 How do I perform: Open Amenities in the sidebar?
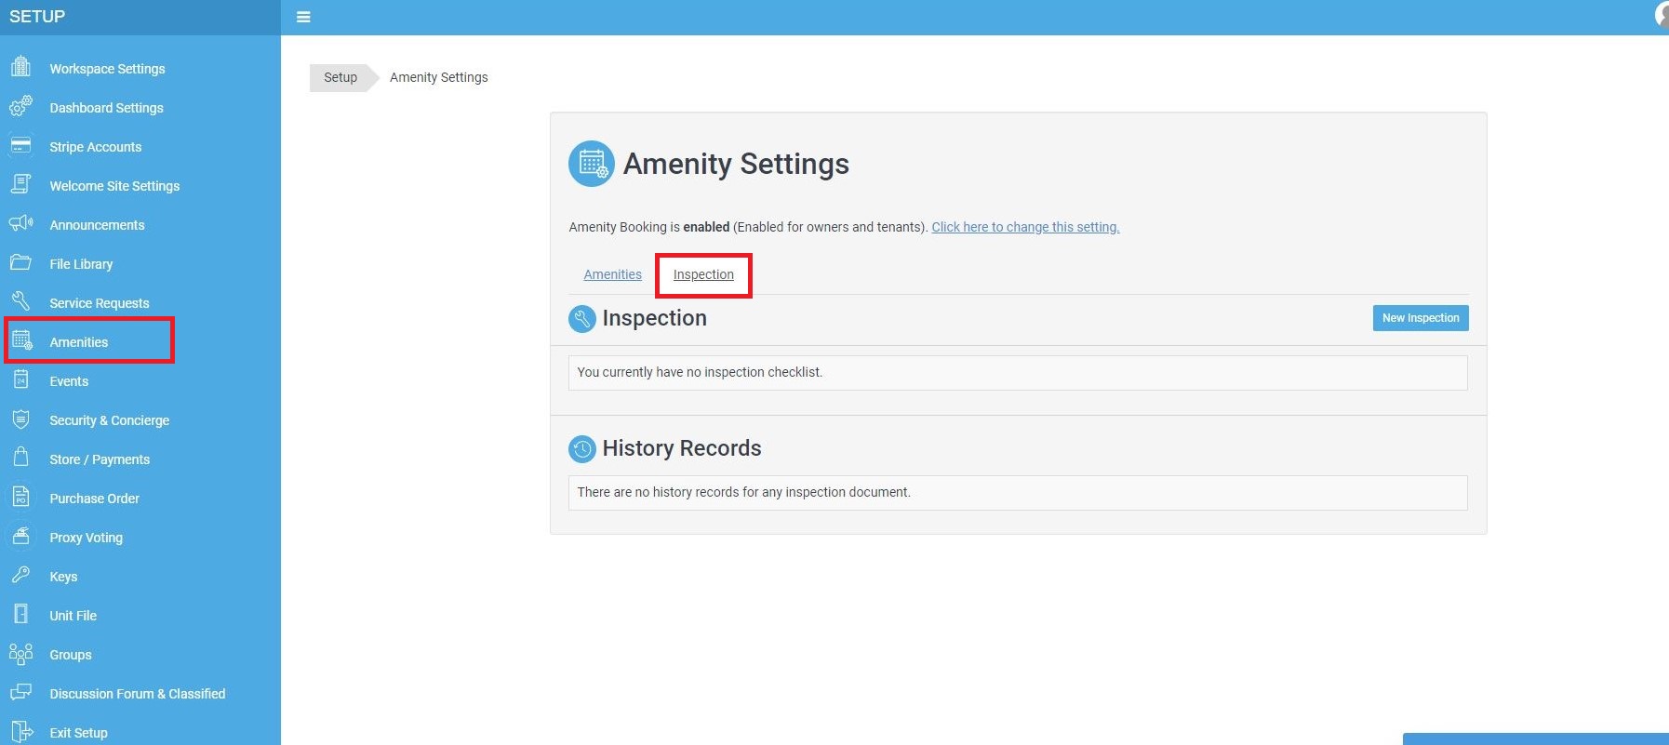click(79, 342)
